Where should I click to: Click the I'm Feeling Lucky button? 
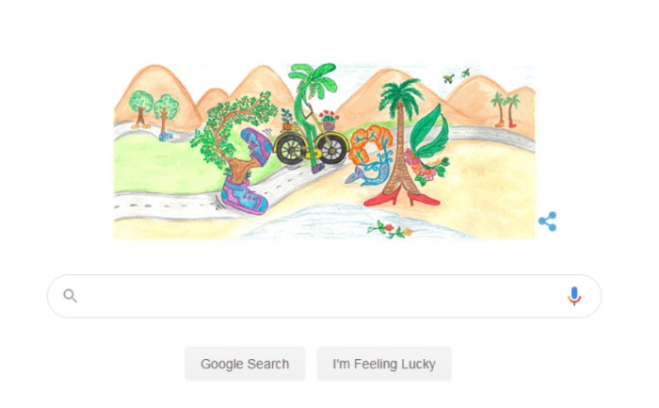(384, 364)
